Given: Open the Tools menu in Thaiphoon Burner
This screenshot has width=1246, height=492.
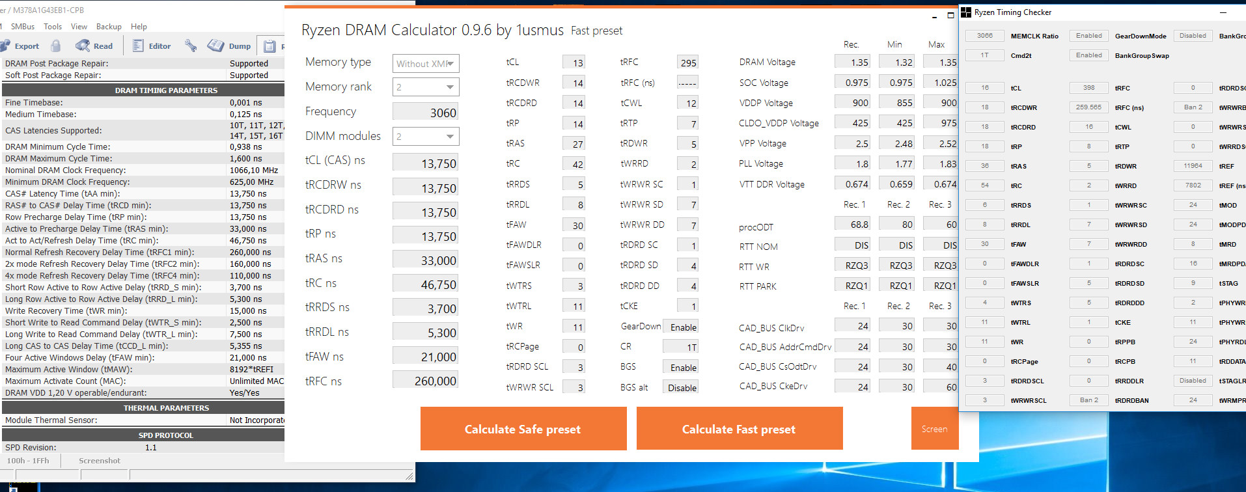Looking at the screenshot, I should coord(53,27).
